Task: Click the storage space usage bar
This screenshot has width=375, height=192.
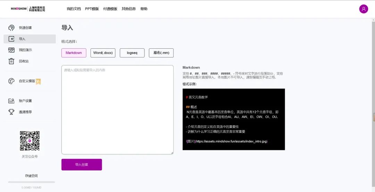Action: [x=31, y=182]
